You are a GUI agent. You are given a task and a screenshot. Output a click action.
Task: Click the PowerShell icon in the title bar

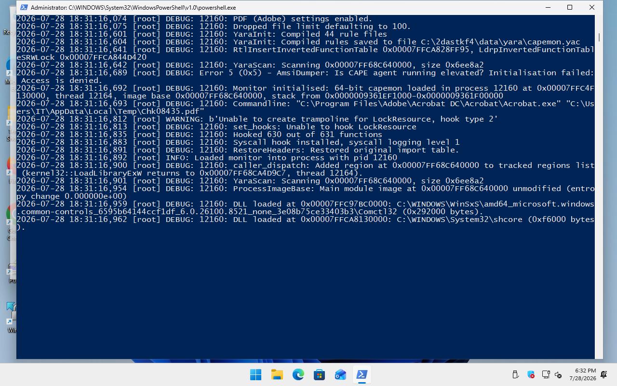tap(23, 7)
